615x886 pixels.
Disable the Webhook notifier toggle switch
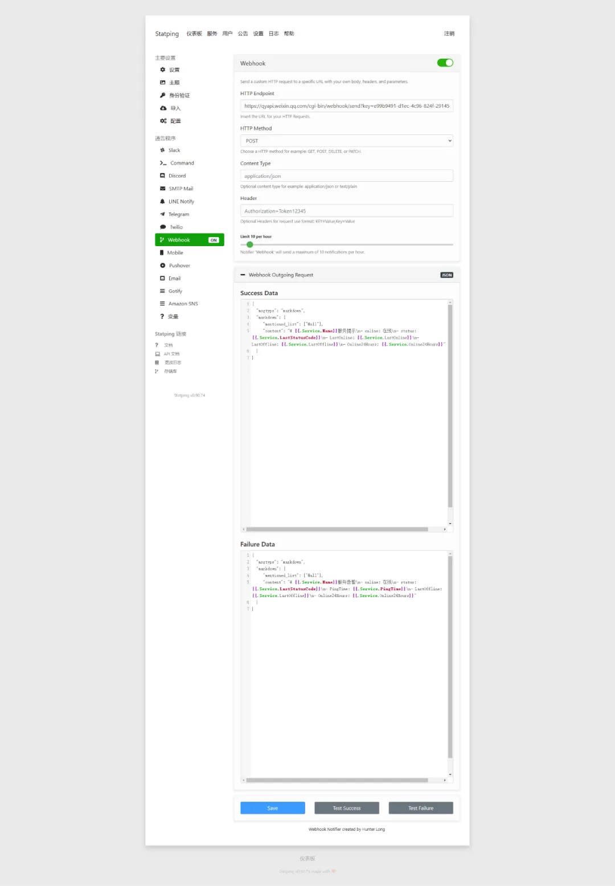point(445,63)
